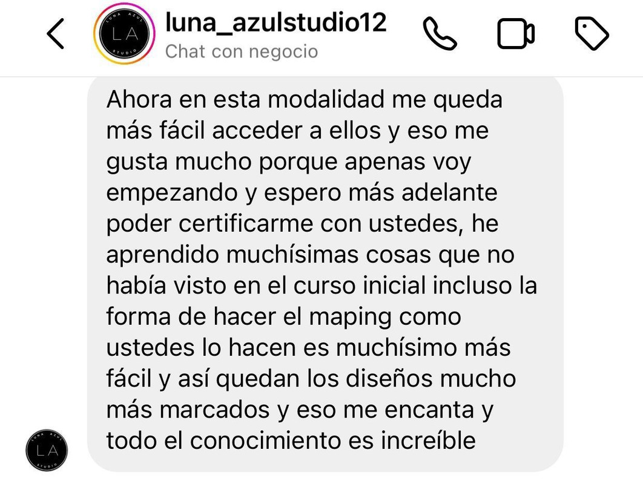Tap the line 'forma de hacer el maping como'
This screenshot has height=484, width=643.
tap(284, 317)
